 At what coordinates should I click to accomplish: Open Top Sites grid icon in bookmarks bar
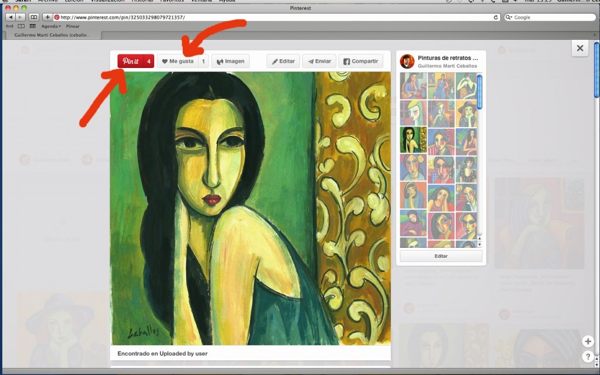pyautogui.click(x=32, y=26)
